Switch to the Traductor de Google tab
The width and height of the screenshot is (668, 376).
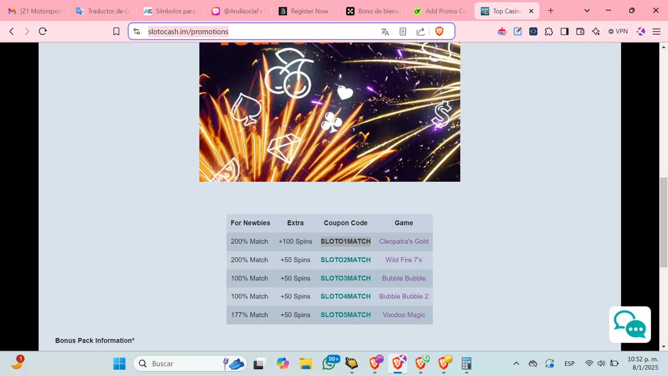(102, 11)
